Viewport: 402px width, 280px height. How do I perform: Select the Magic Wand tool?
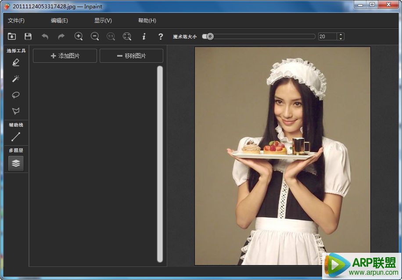[16, 79]
